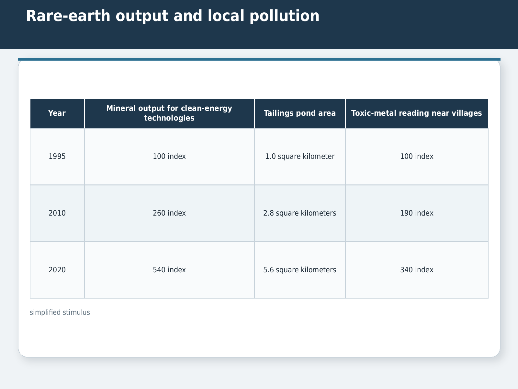This screenshot has width=518, height=389.
Task: Click the 'Tailings pond area' column header
Action: [300, 113]
